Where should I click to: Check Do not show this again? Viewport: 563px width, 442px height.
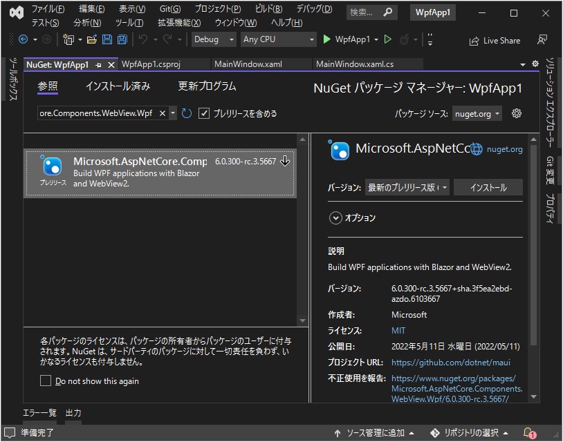click(46, 381)
